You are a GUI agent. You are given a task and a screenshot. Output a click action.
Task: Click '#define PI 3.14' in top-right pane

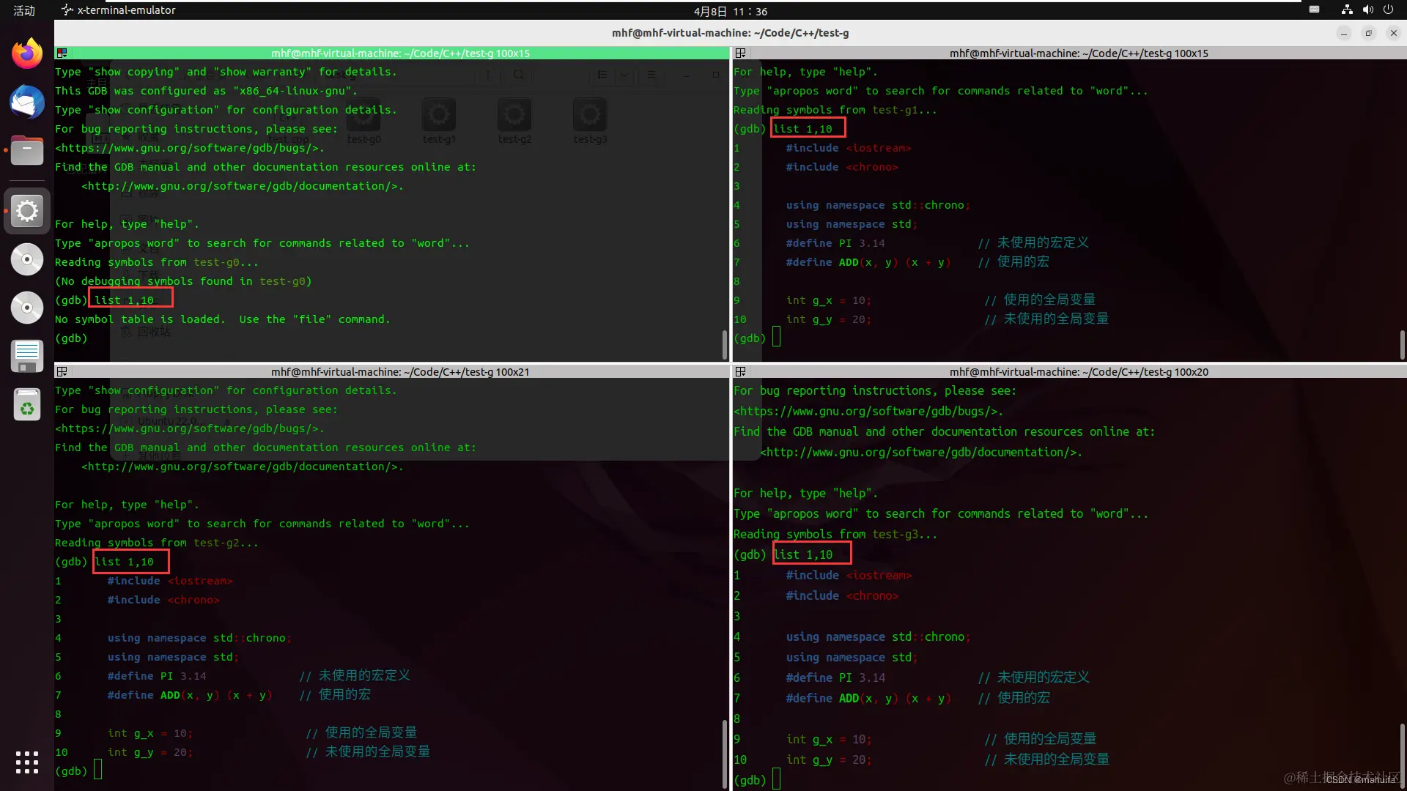[x=835, y=243]
